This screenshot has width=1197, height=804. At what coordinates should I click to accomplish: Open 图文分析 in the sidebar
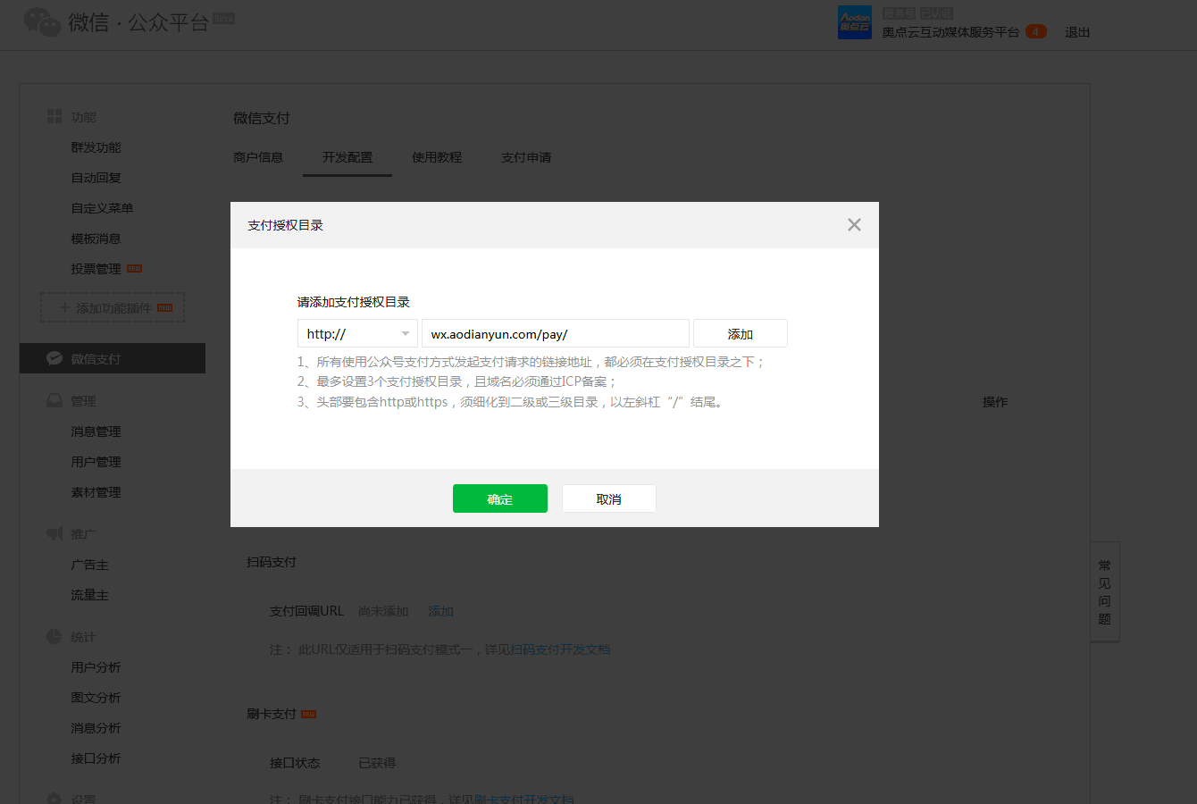(96, 698)
